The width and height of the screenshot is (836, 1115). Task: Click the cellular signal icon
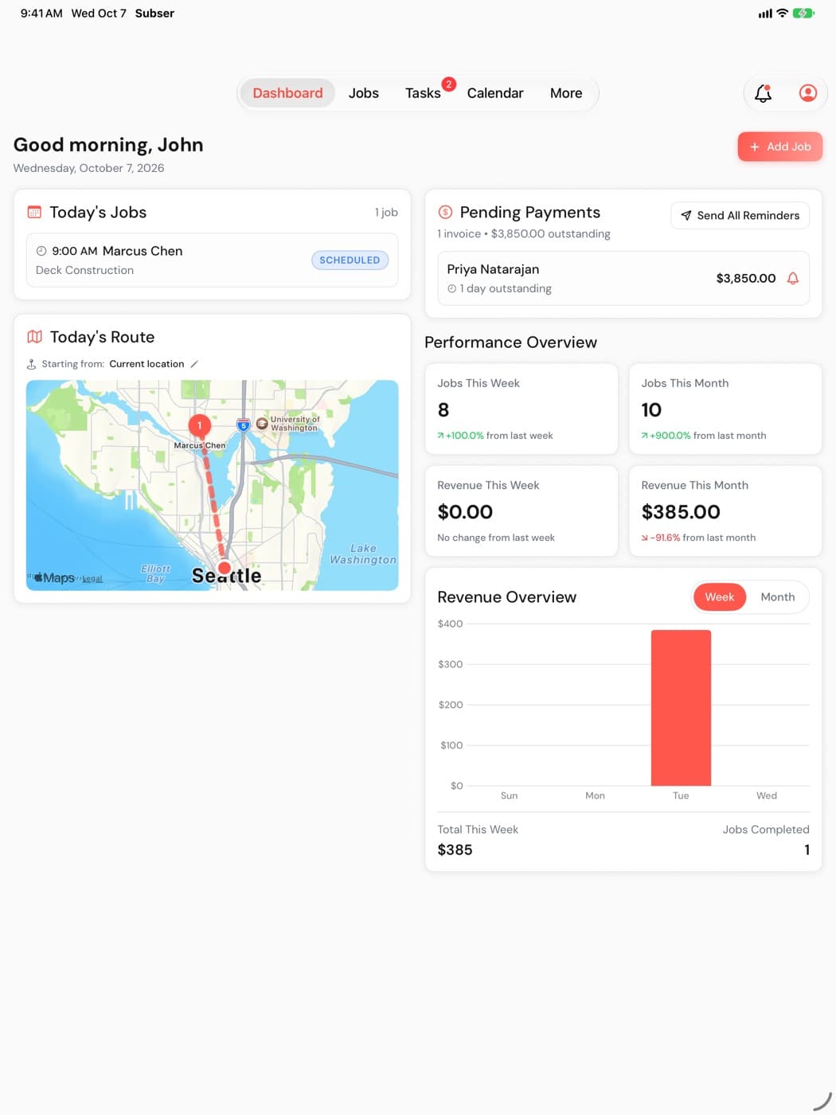tap(765, 14)
